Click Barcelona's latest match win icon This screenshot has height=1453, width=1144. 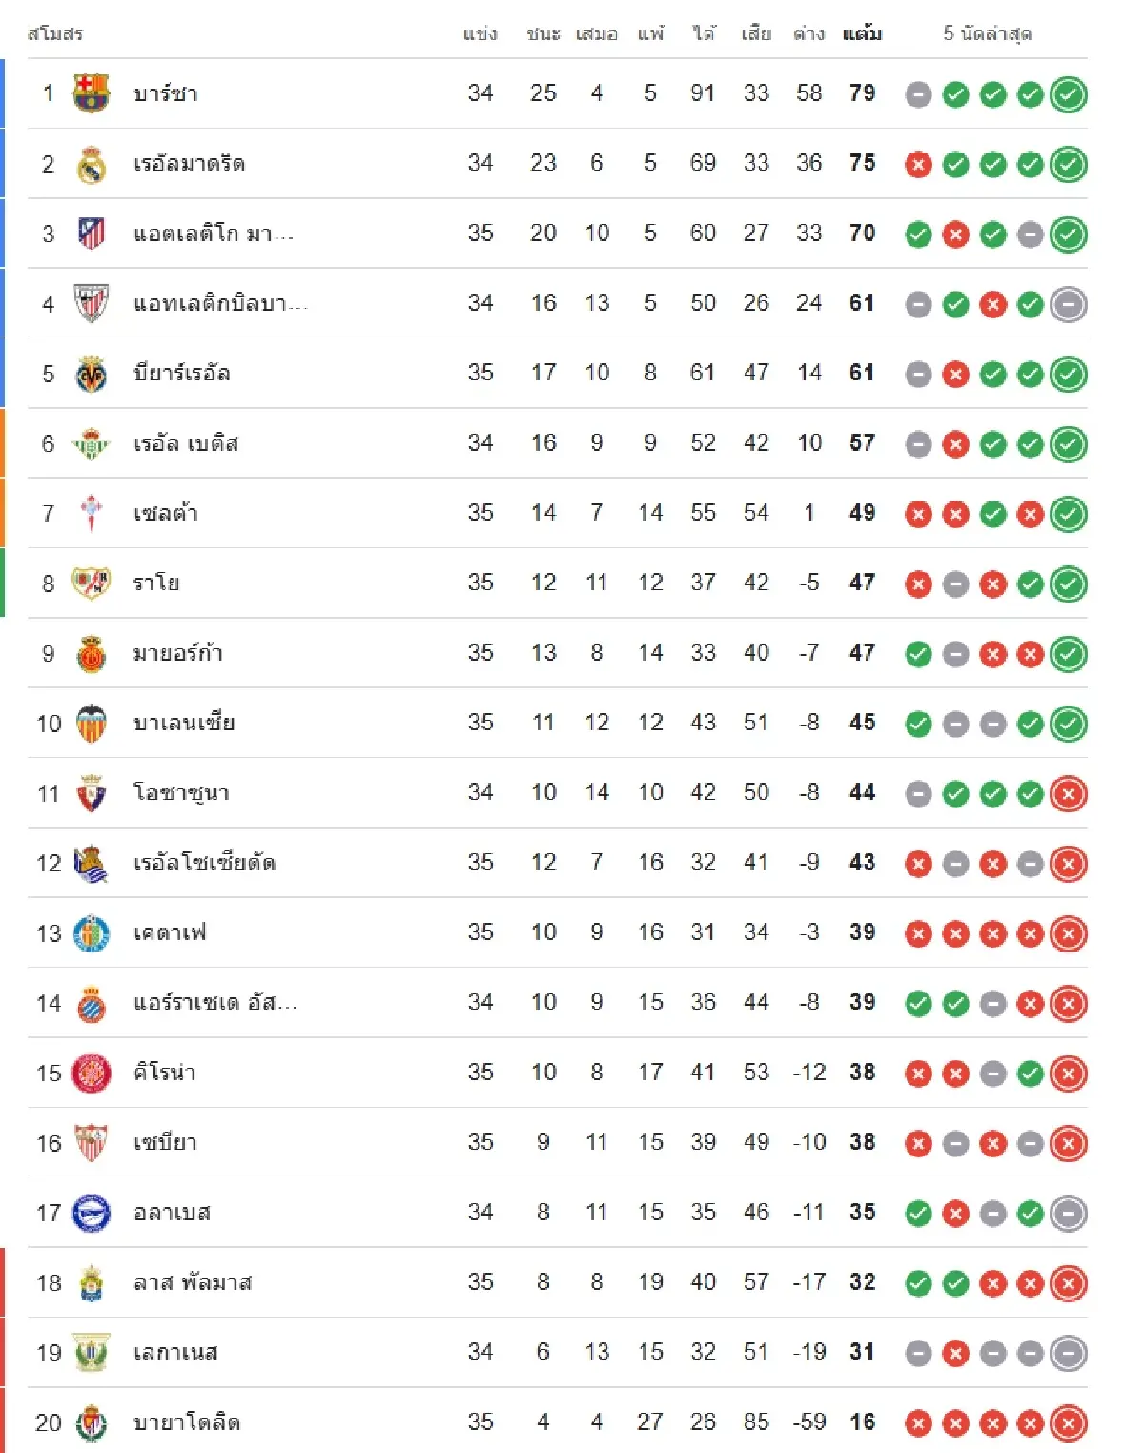(1068, 94)
